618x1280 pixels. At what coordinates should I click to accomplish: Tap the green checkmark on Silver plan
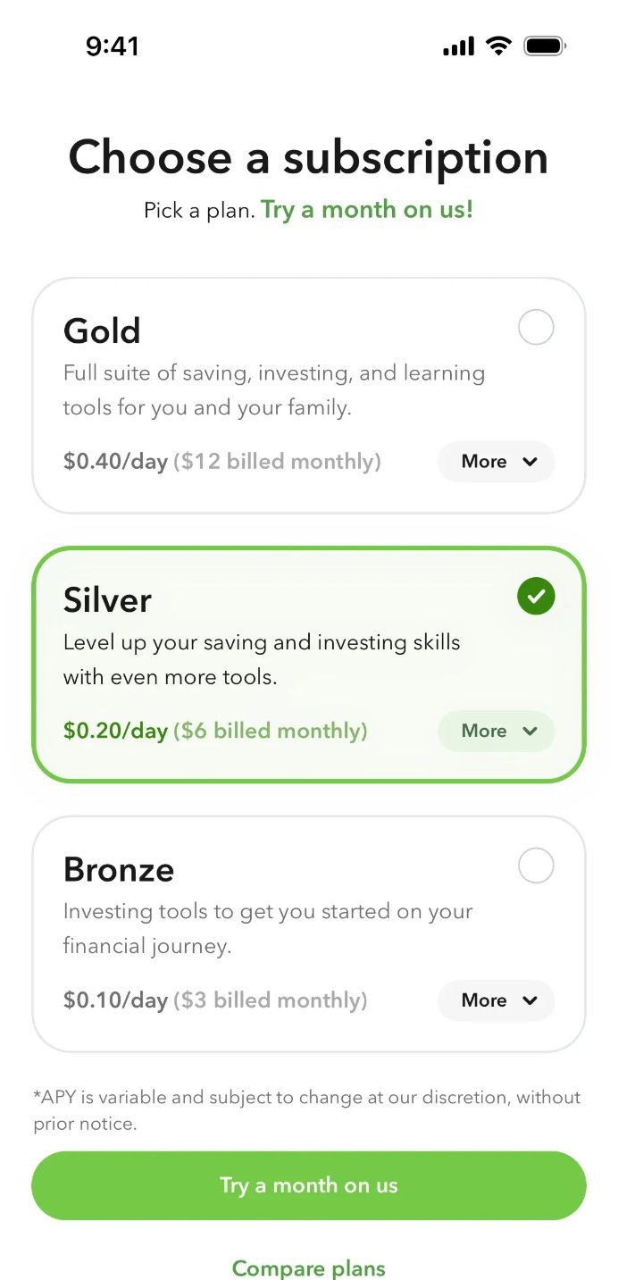[x=536, y=596]
